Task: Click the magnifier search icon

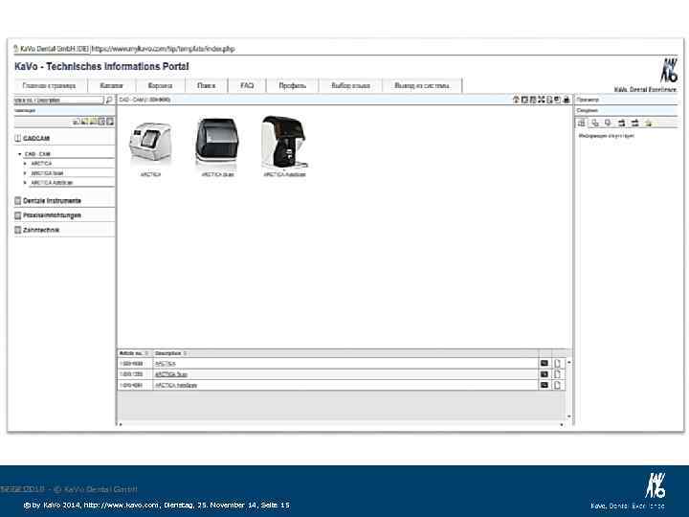Action: pyautogui.click(x=109, y=101)
